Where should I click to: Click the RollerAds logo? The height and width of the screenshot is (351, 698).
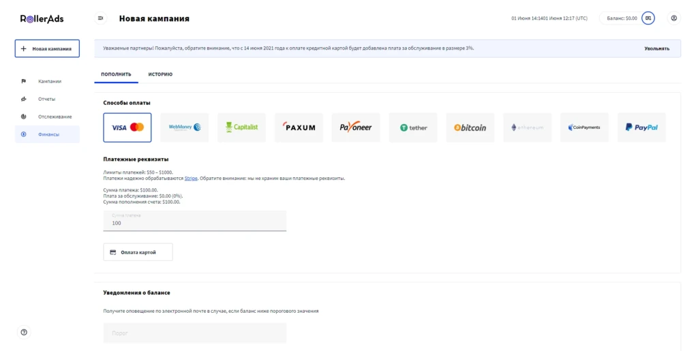point(42,18)
